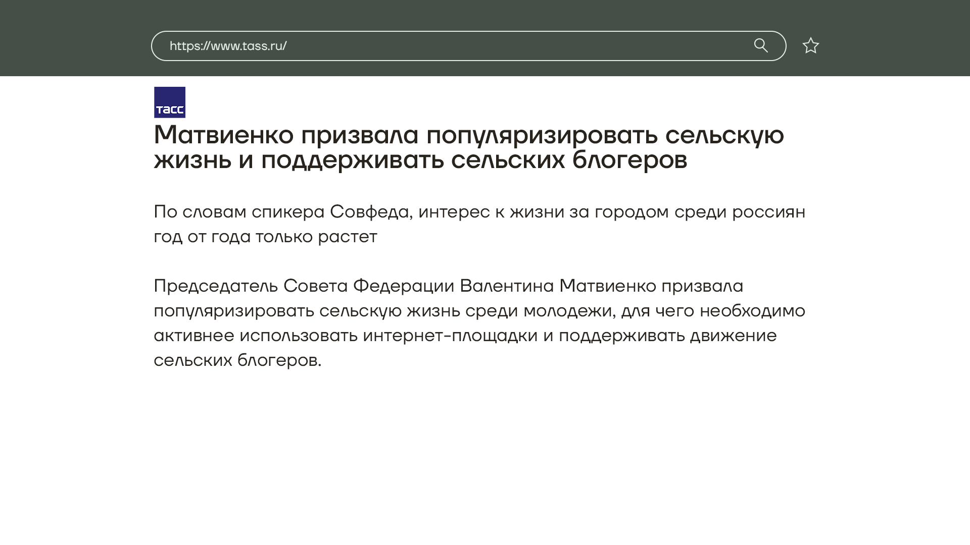Click the last line "сельских блогеров."
Screen dimensions: 970x545
(x=237, y=360)
